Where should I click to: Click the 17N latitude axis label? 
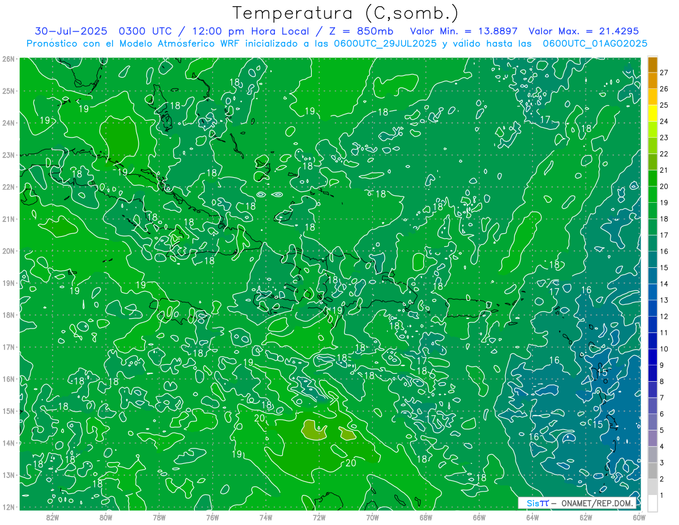8,347
